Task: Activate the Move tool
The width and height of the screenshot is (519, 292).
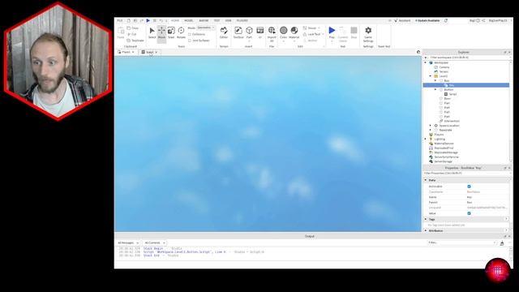Action: click(x=161, y=33)
